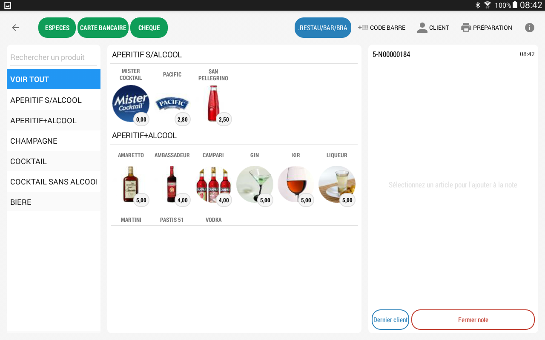Select the Pacific product image

pyautogui.click(x=172, y=103)
